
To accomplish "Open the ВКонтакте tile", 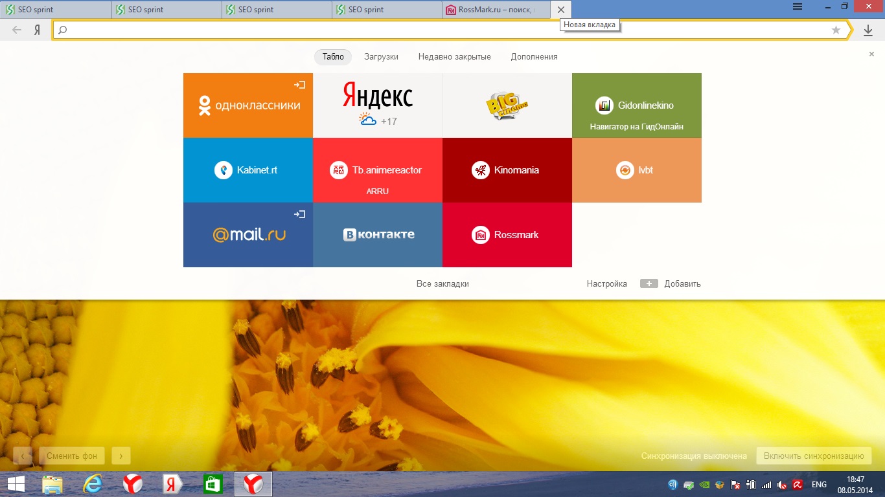I will [378, 235].
